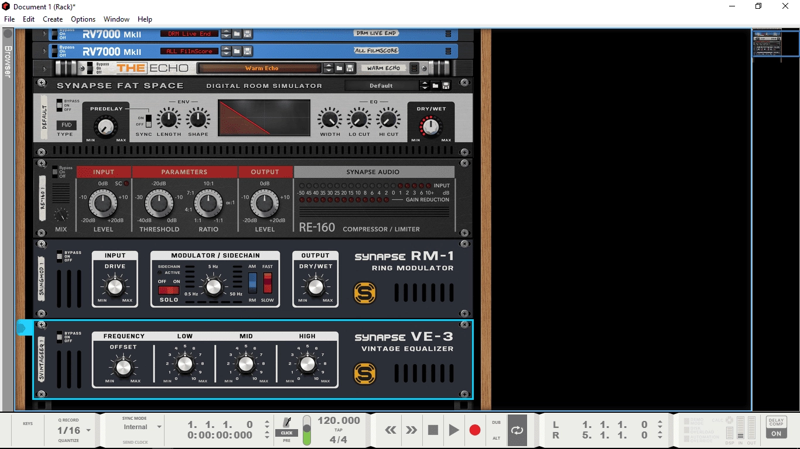The image size is (800, 449).
Task: Open the Create menu
Action: point(53,19)
